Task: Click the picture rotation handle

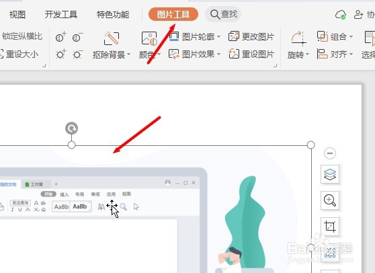Action: pyautogui.click(x=71, y=128)
